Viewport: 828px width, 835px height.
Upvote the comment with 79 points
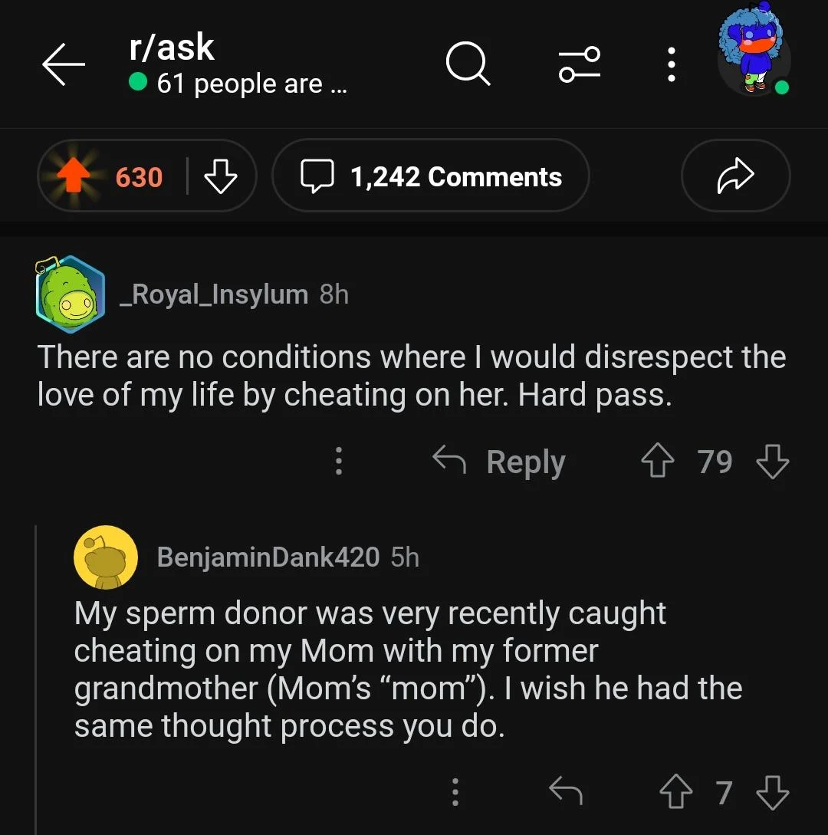656,462
